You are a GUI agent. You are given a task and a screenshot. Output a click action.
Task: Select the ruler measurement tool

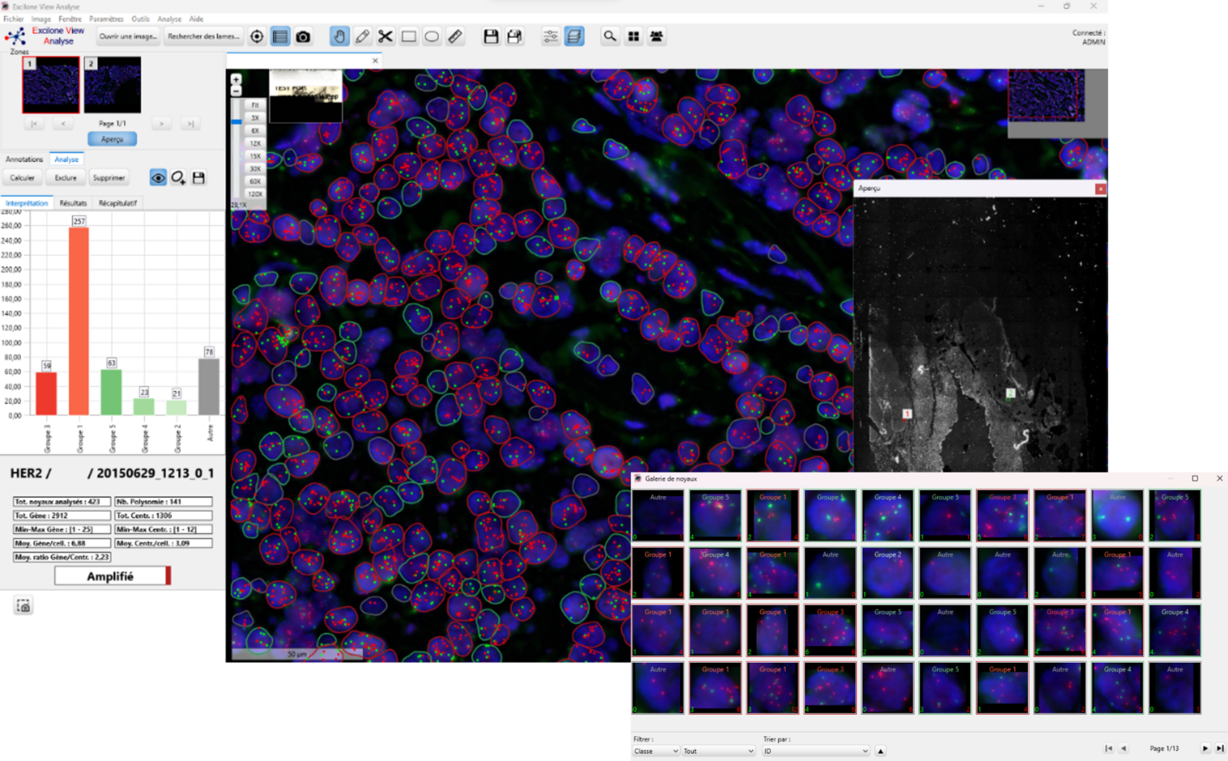(455, 37)
